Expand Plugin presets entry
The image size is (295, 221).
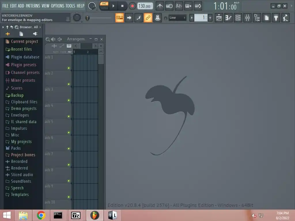[21, 65]
